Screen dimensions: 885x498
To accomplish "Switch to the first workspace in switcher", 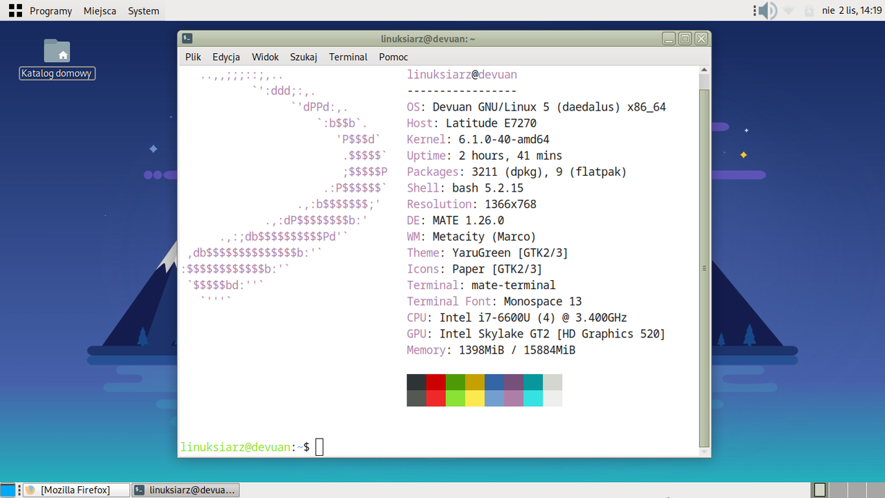I will [x=820, y=490].
